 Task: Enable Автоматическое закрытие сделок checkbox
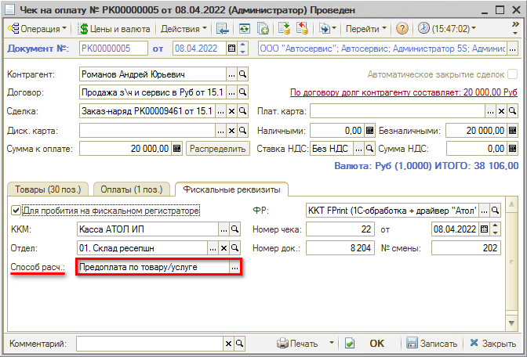[x=512, y=74]
